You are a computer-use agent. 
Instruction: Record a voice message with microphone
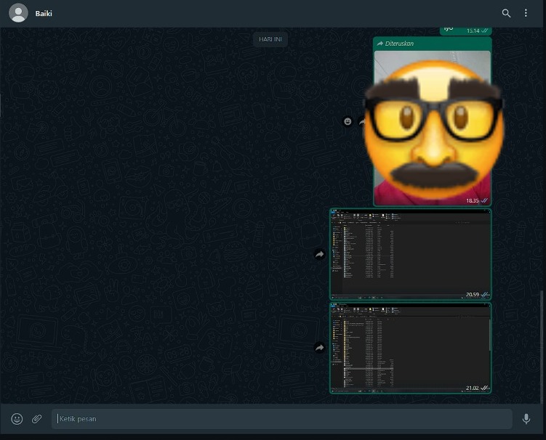[x=526, y=419]
